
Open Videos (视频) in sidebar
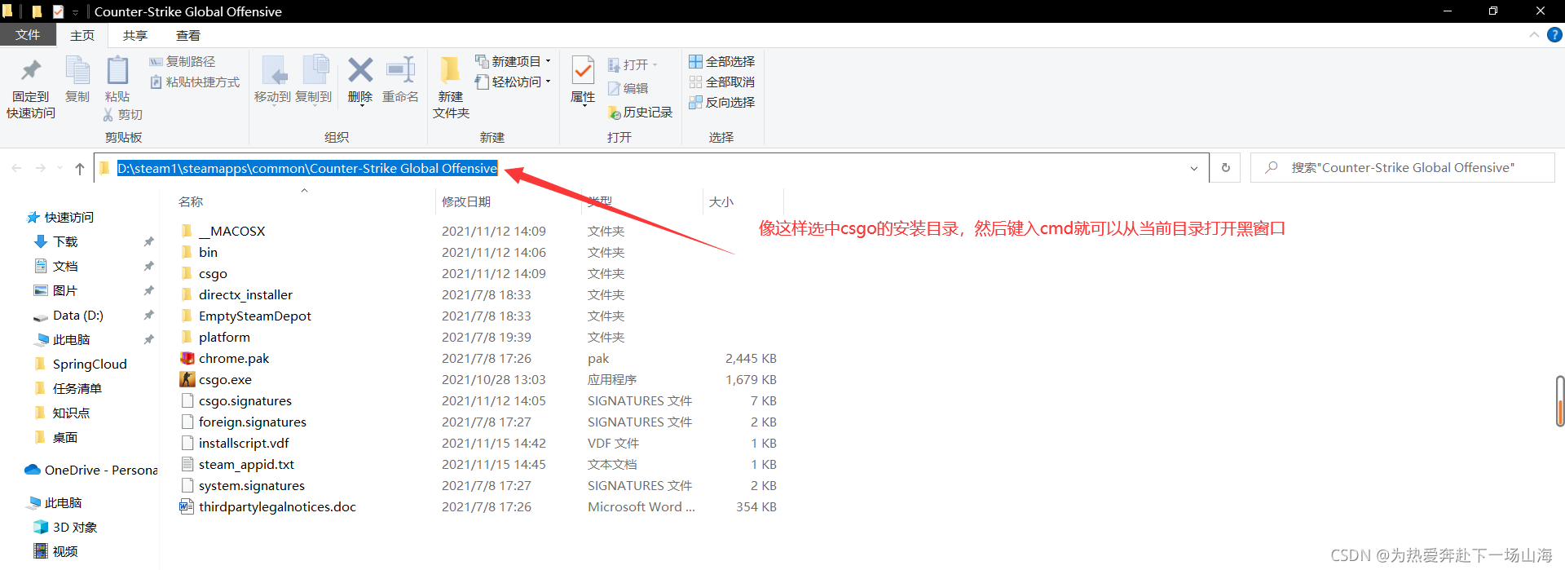(x=65, y=551)
